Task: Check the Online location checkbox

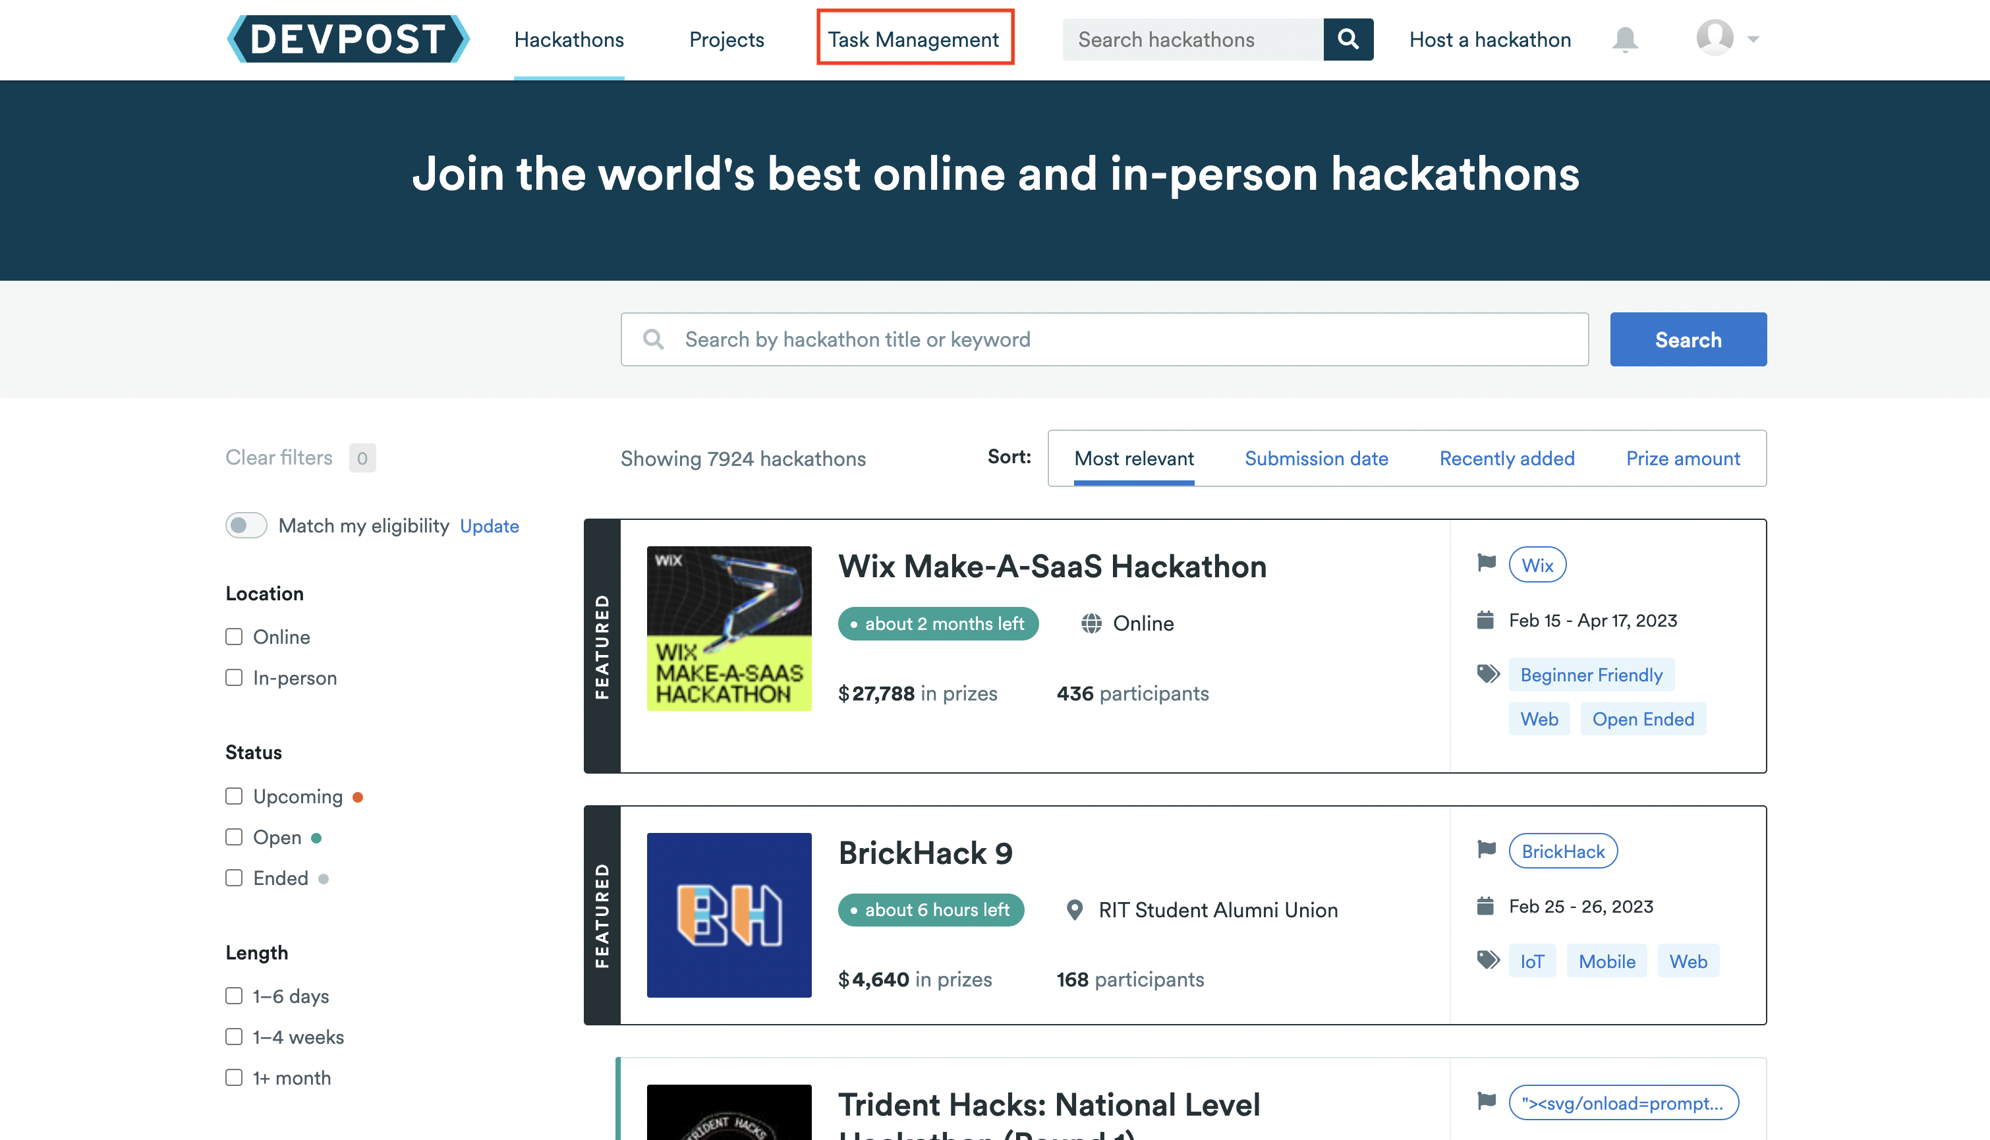Action: tap(234, 637)
